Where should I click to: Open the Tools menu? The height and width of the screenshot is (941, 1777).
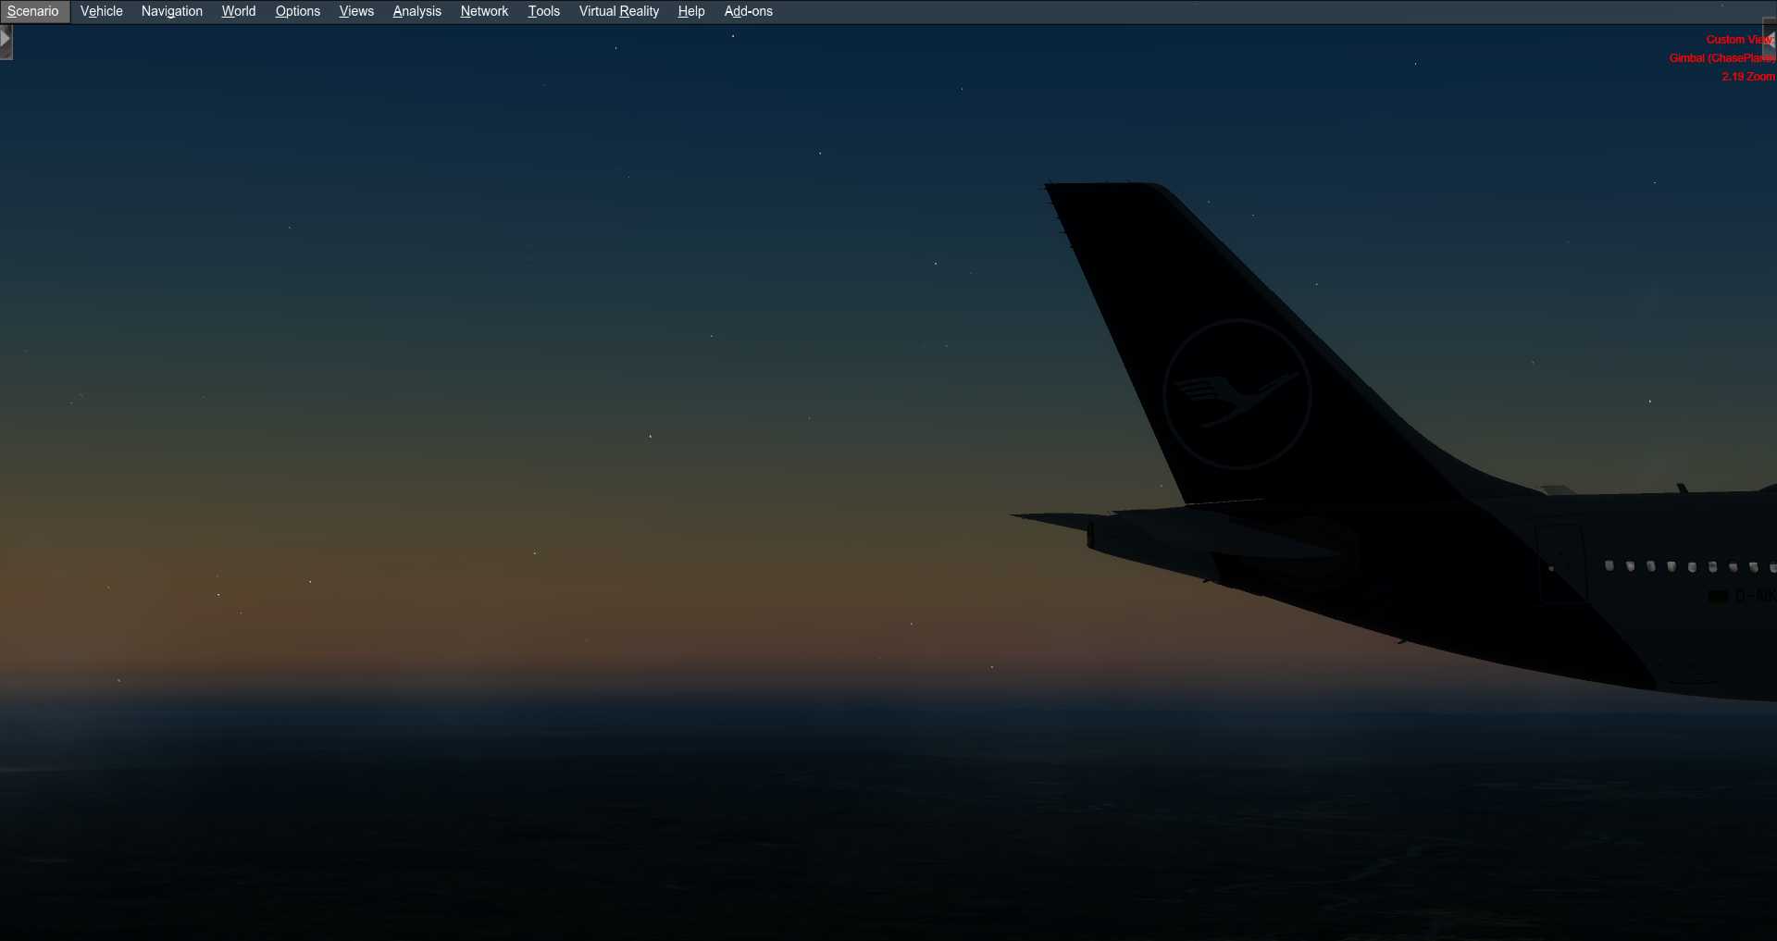543,11
